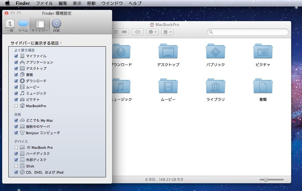Switch to Cover Flow view in toolbar
This screenshot has height=191, width=302.
click(125, 32)
